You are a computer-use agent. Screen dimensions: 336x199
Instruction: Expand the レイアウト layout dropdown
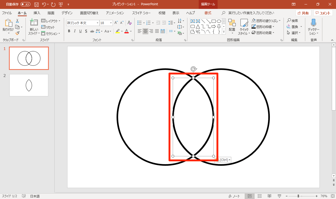tap(51, 21)
